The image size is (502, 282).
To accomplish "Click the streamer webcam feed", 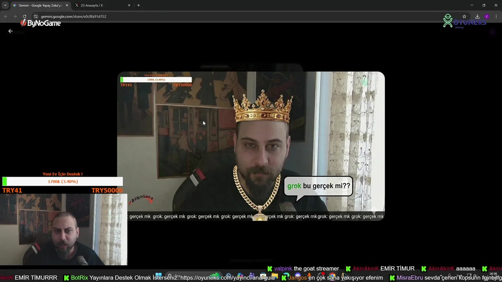I will (64, 230).
